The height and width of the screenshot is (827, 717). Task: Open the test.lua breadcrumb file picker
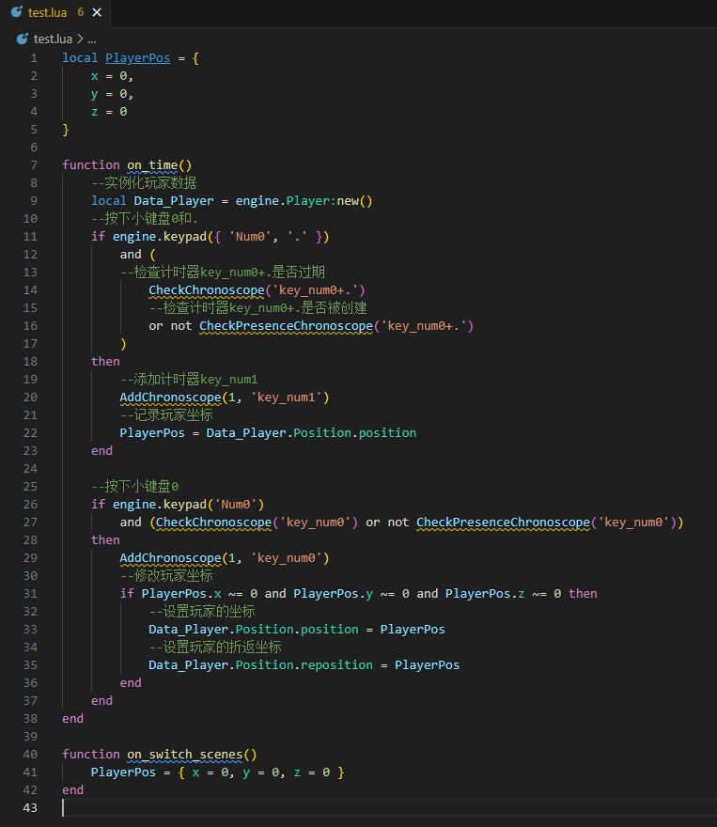tap(53, 39)
